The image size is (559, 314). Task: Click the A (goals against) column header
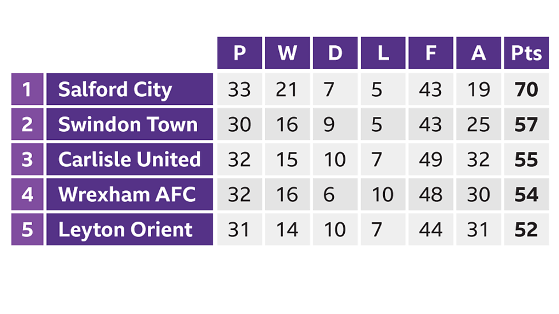coord(478,53)
